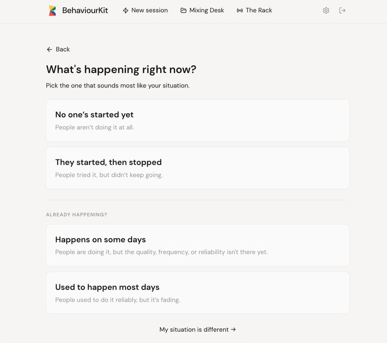Viewport: 387px width, 343px height.
Task: Click the BehaviourKit brand name
Action: tap(85, 11)
